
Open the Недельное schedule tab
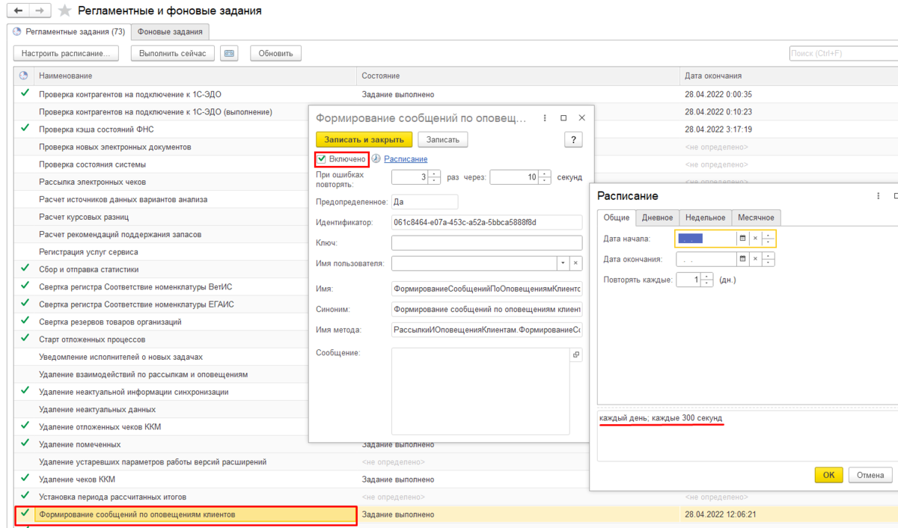(x=705, y=218)
